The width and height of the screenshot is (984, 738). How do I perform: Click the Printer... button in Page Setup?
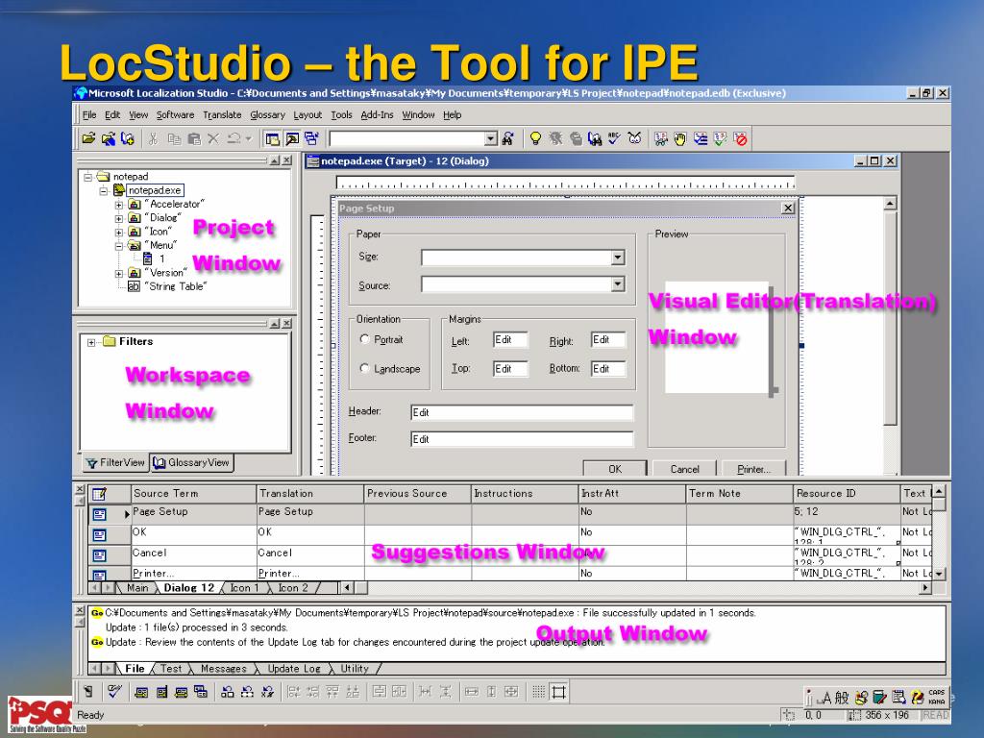click(x=753, y=468)
